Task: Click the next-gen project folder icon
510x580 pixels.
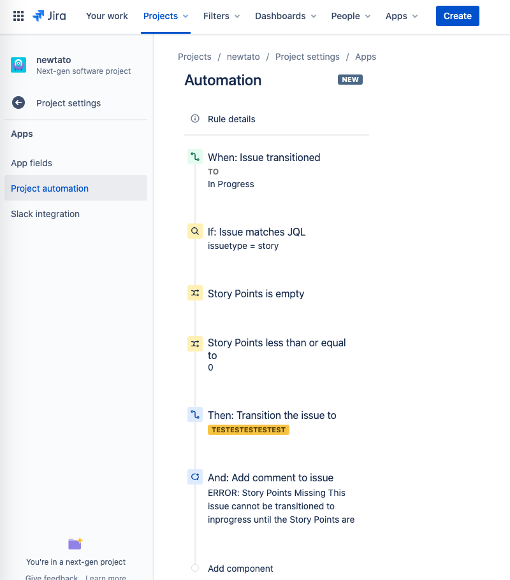Action: [x=75, y=544]
